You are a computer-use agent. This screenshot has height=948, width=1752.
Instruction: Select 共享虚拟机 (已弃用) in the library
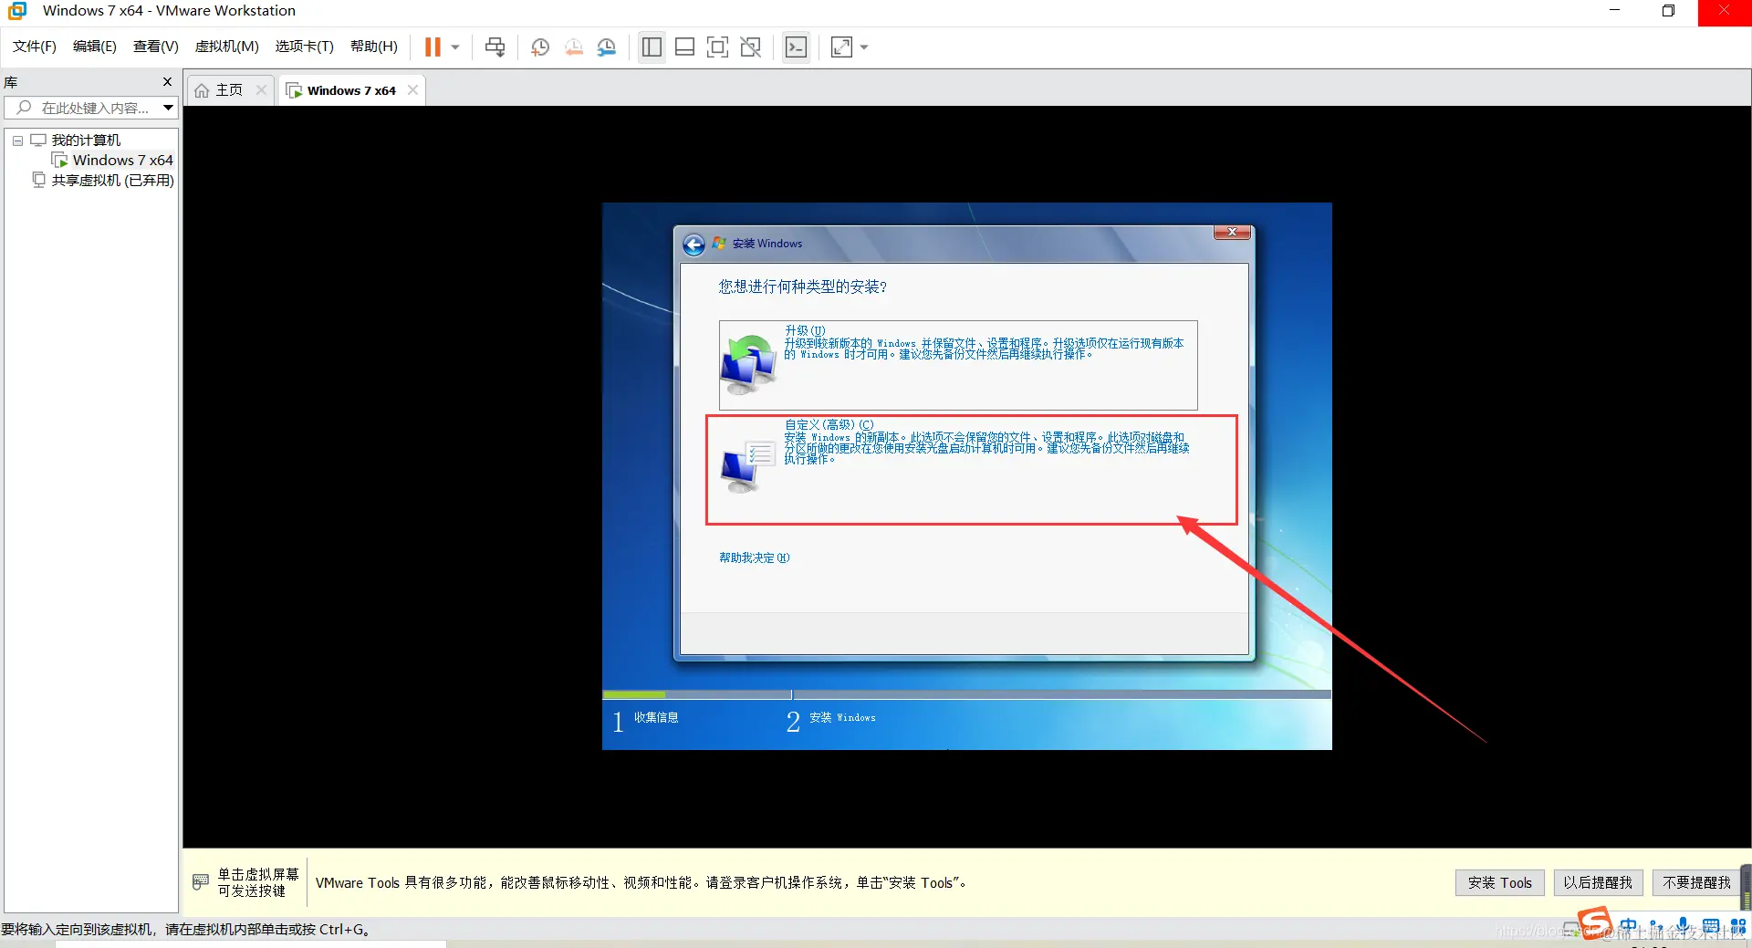(112, 181)
